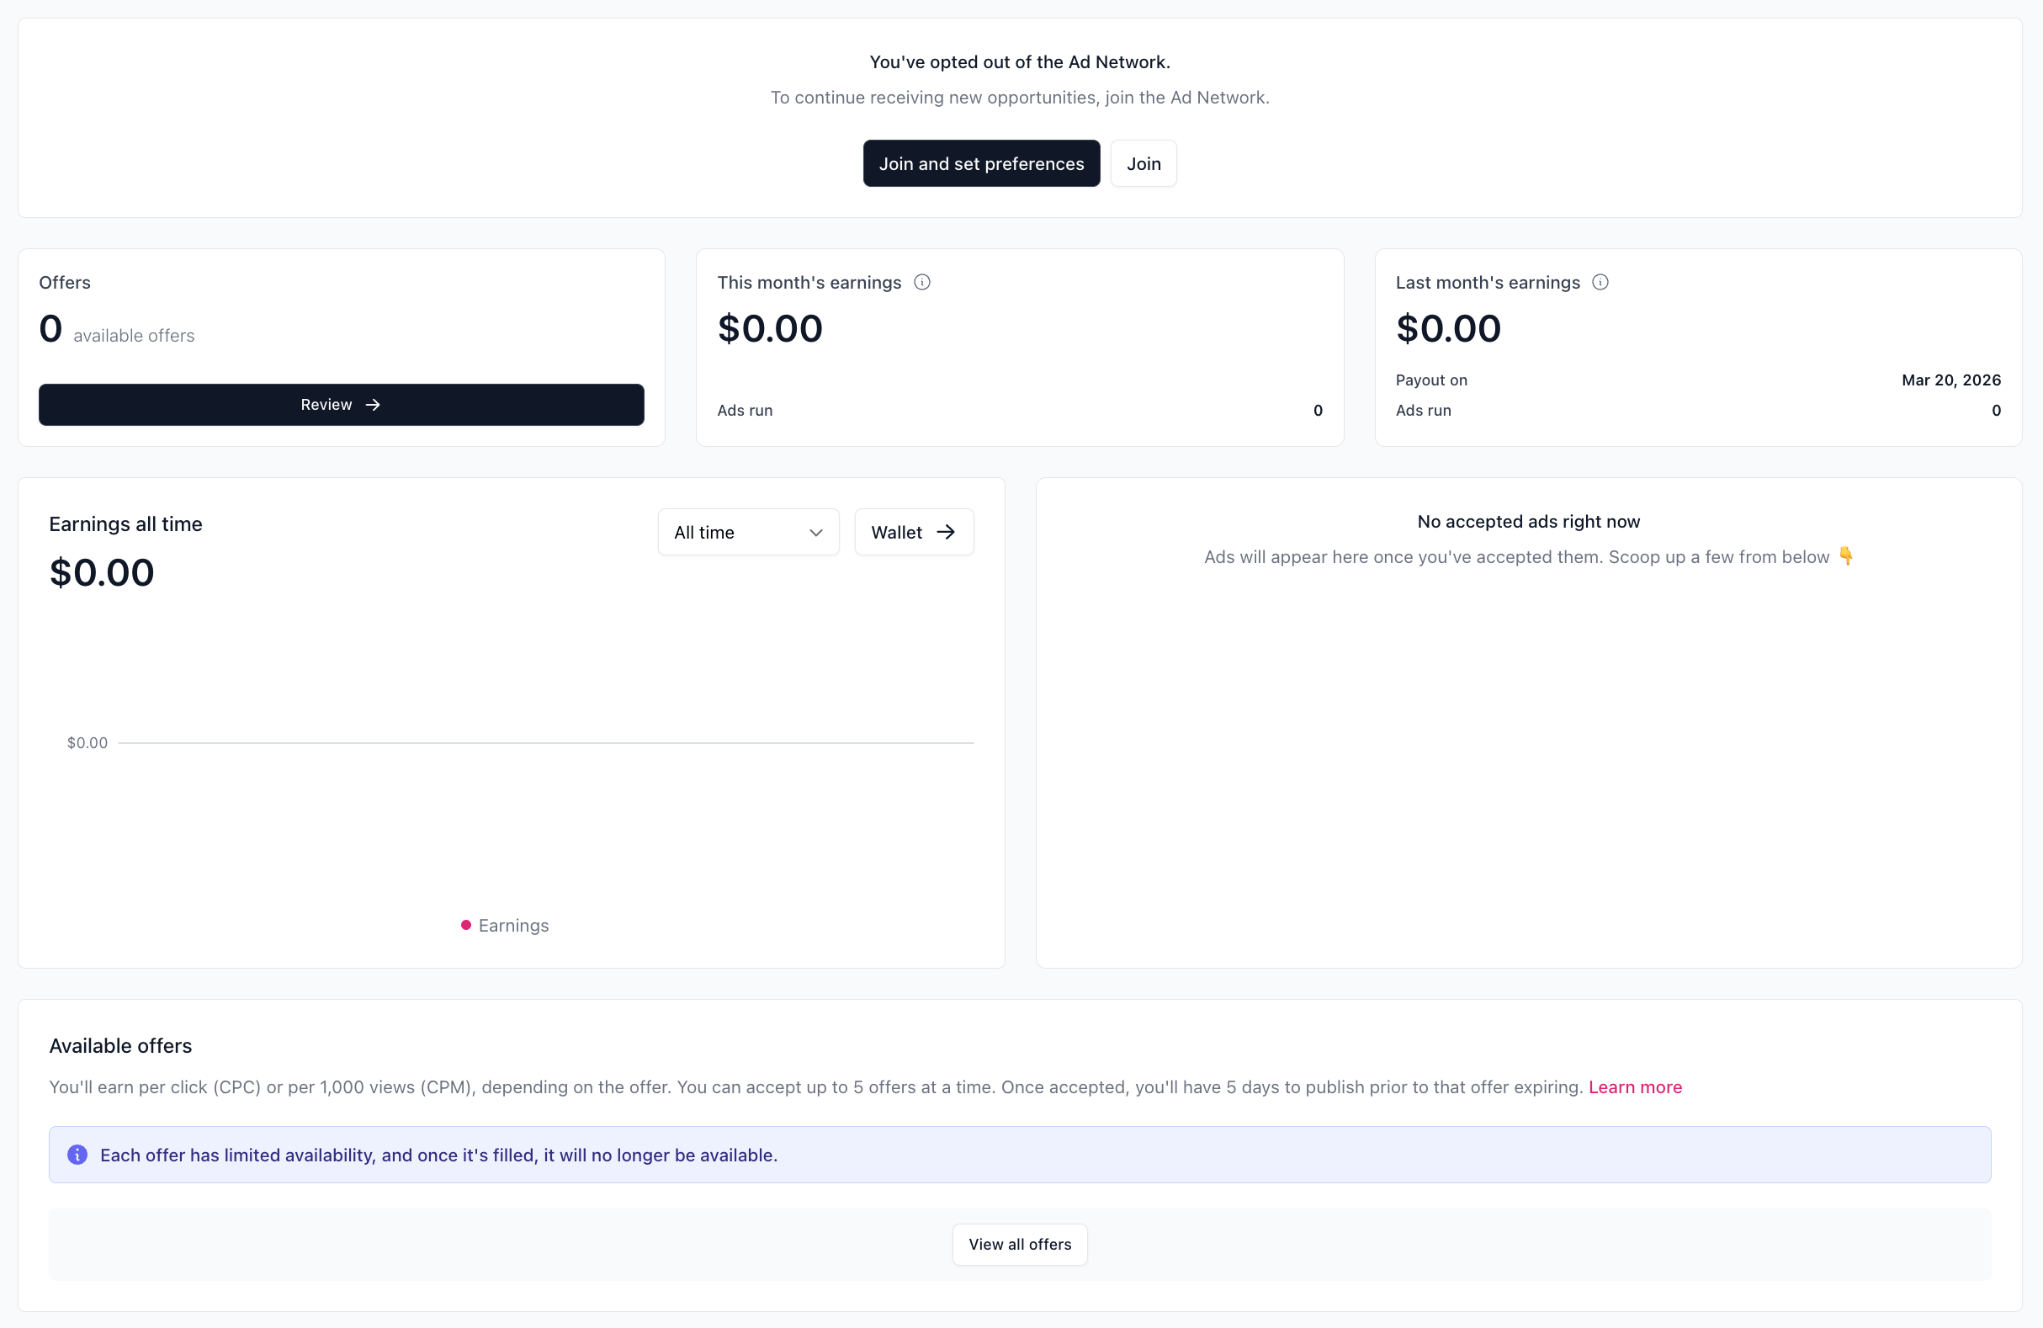Click the arrow icon in Wallet button
The image size is (2043, 1328).
point(946,532)
